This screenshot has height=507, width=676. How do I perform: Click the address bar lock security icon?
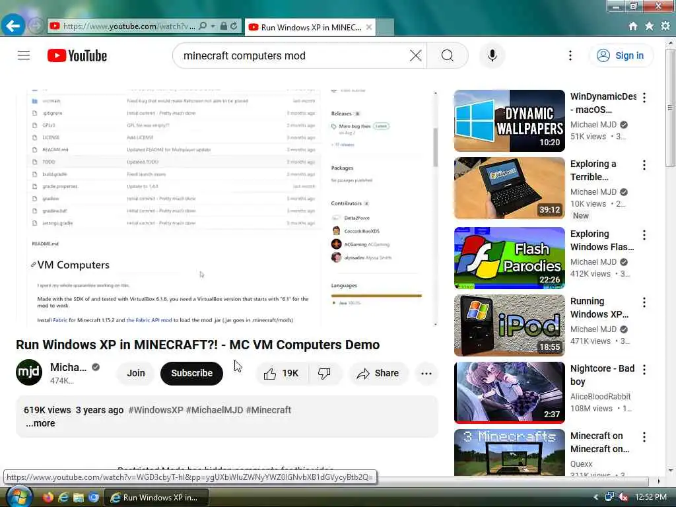tap(223, 26)
